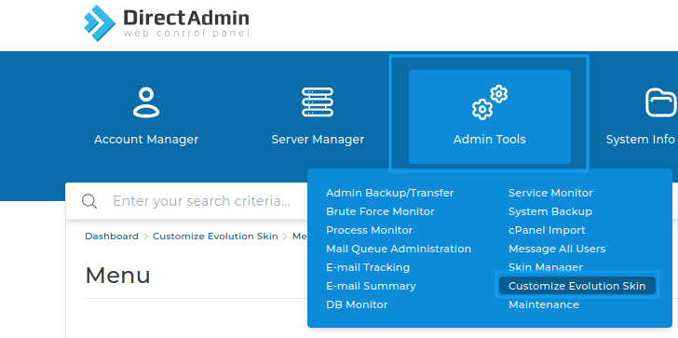Open Maintenance
Screen dimensions: 678x338
pos(544,304)
